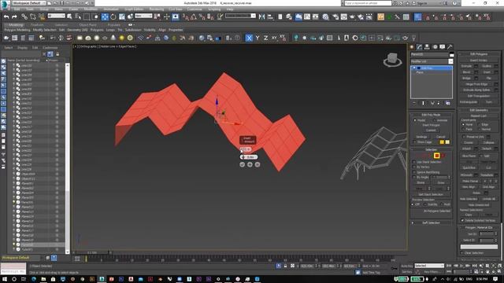
Task: Switch to the Display command panel tab
Action: [443, 47]
